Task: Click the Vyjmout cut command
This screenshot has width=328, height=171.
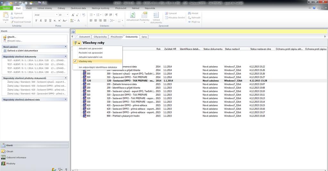Action: coord(16,13)
